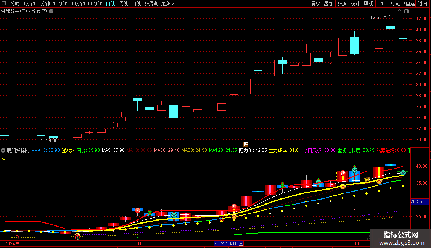Click the diamond icon atop chart
This screenshot has width=431, height=248.
(400, 11)
